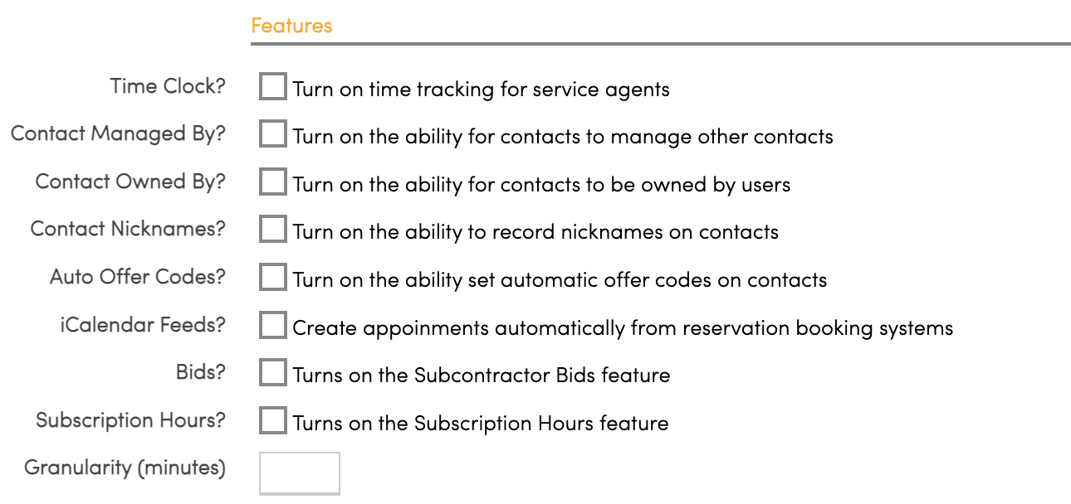Viewport: 1071px width, 504px height.
Task: Click text about automatic offer codes on contacts
Action: coord(560,280)
